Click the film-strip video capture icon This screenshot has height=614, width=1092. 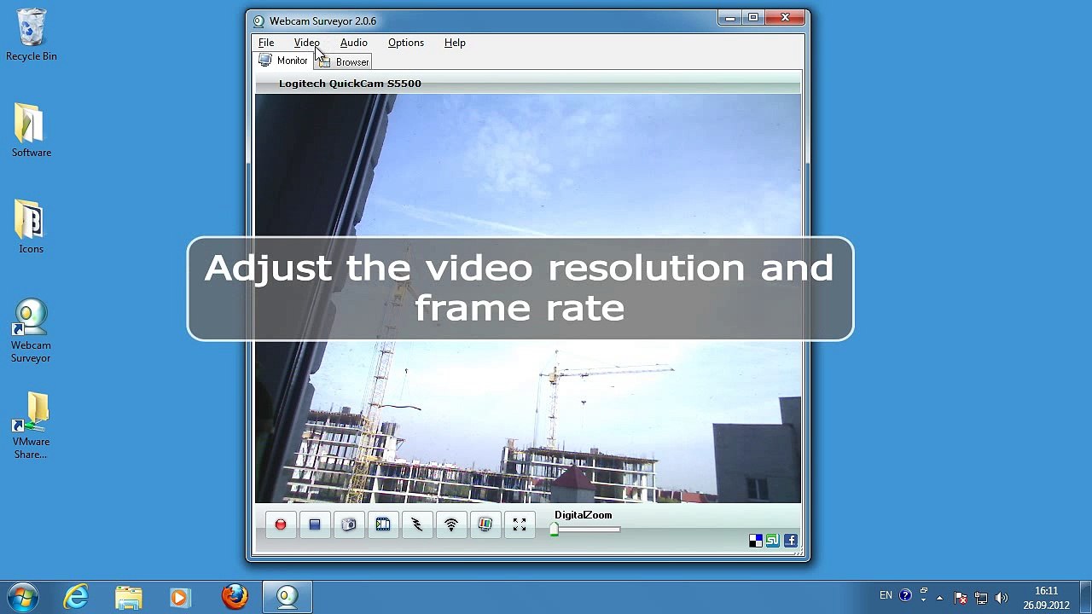[383, 525]
